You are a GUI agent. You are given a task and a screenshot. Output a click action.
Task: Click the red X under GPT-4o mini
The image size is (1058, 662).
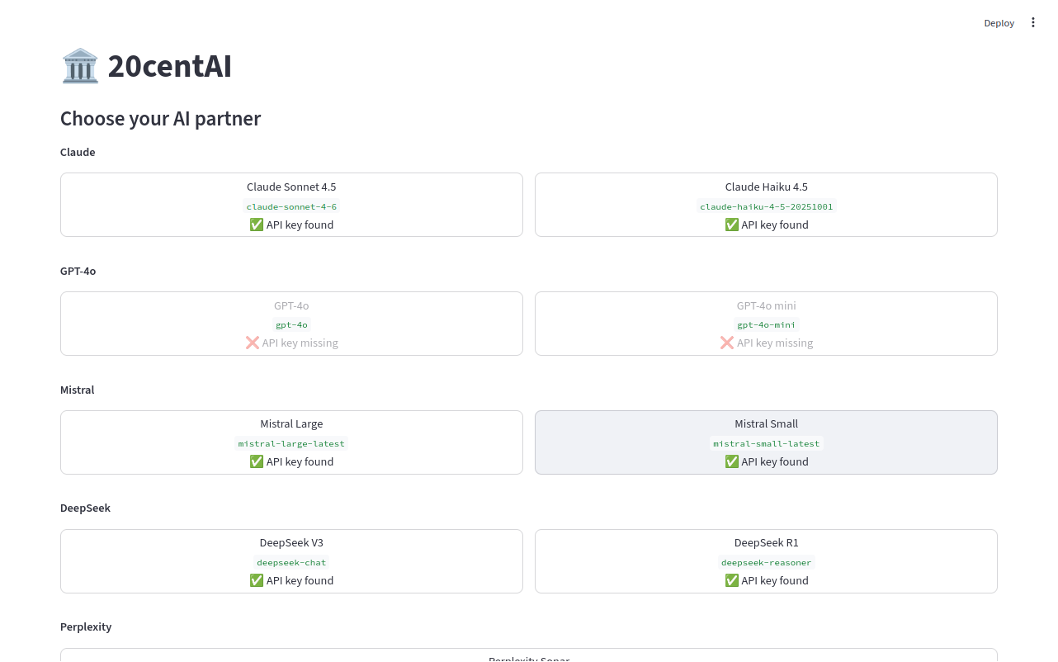pos(727,343)
